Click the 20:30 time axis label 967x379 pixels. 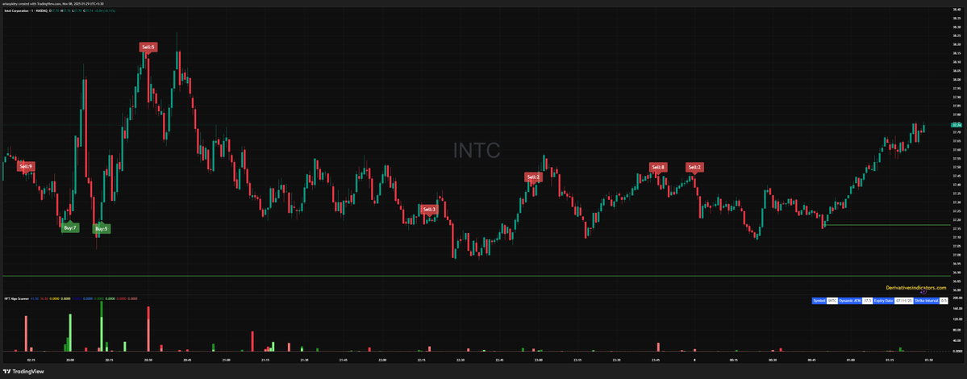point(148,360)
